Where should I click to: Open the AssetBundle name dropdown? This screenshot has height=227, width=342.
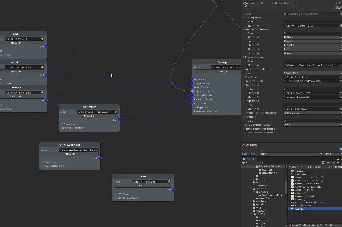click(x=291, y=154)
